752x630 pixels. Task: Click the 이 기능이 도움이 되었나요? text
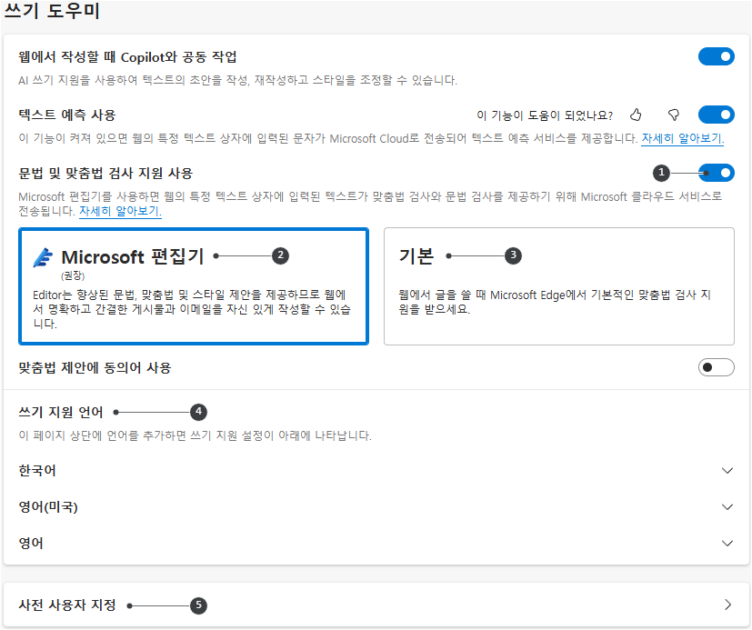[545, 115]
